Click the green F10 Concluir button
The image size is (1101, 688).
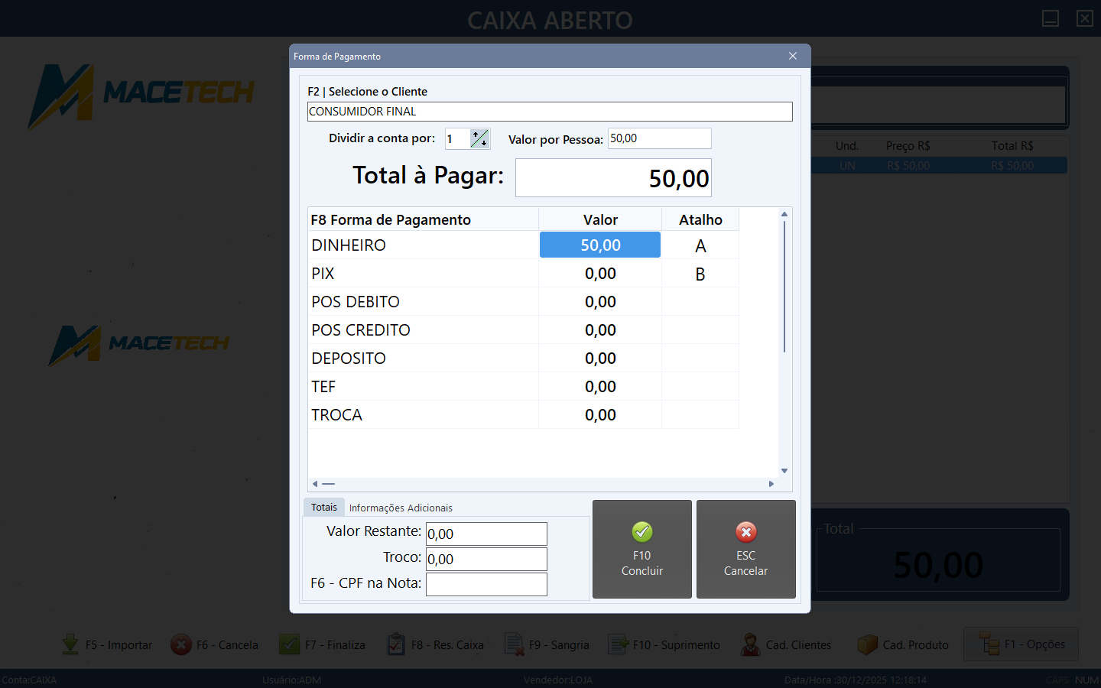(641, 550)
